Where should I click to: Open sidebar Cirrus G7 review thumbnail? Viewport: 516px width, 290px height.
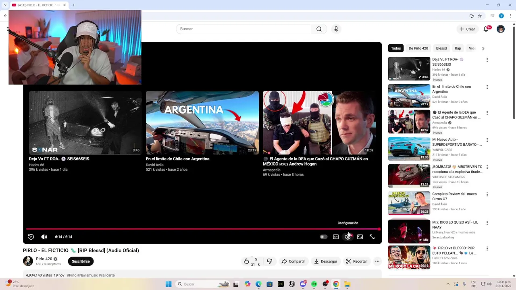click(x=409, y=203)
